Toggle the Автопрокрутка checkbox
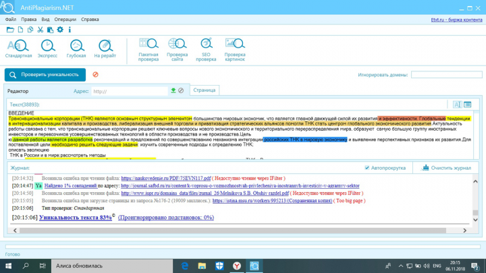The image size is (486, 273). pos(367,168)
